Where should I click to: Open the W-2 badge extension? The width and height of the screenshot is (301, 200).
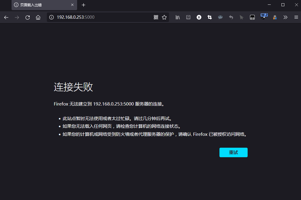click(x=264, y=16)
